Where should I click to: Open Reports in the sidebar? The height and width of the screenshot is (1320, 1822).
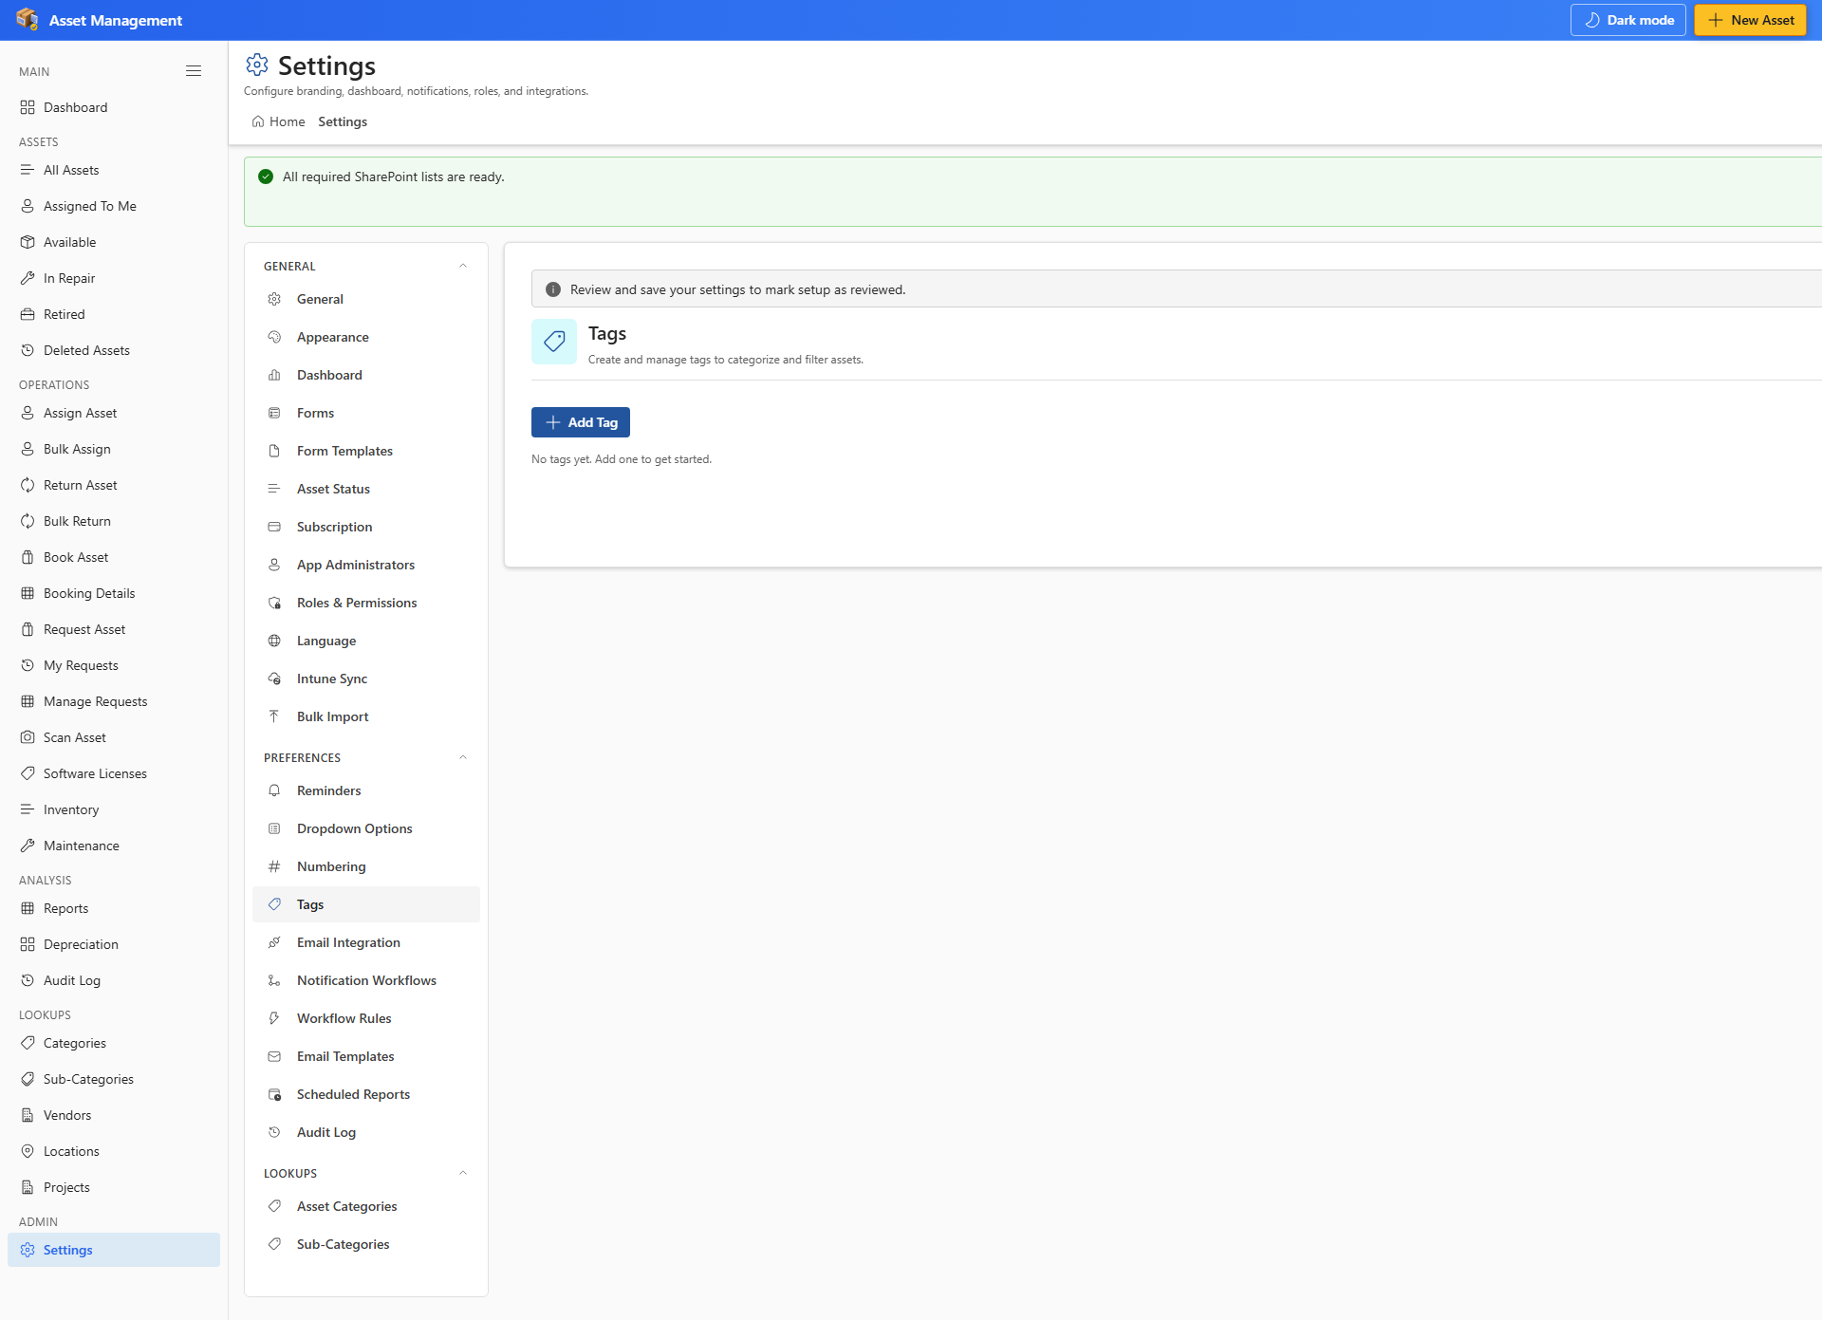click(114, 908)
